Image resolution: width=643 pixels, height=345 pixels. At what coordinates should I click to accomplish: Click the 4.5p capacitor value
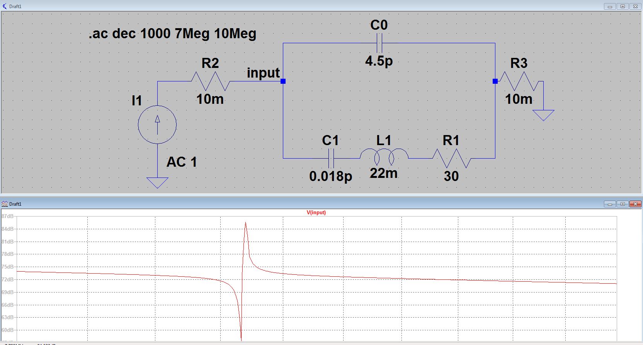pyautogui.click(x=379, y=61)
